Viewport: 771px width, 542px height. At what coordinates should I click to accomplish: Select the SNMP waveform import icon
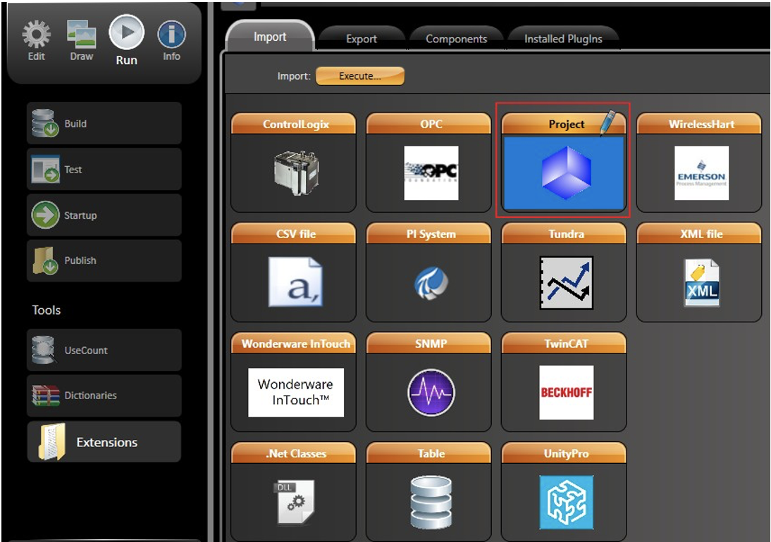click(431, 393)
